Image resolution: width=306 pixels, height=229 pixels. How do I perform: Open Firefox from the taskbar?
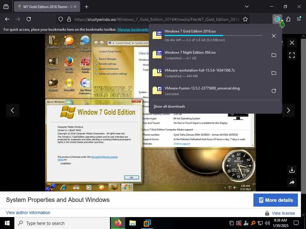[118, 223]
